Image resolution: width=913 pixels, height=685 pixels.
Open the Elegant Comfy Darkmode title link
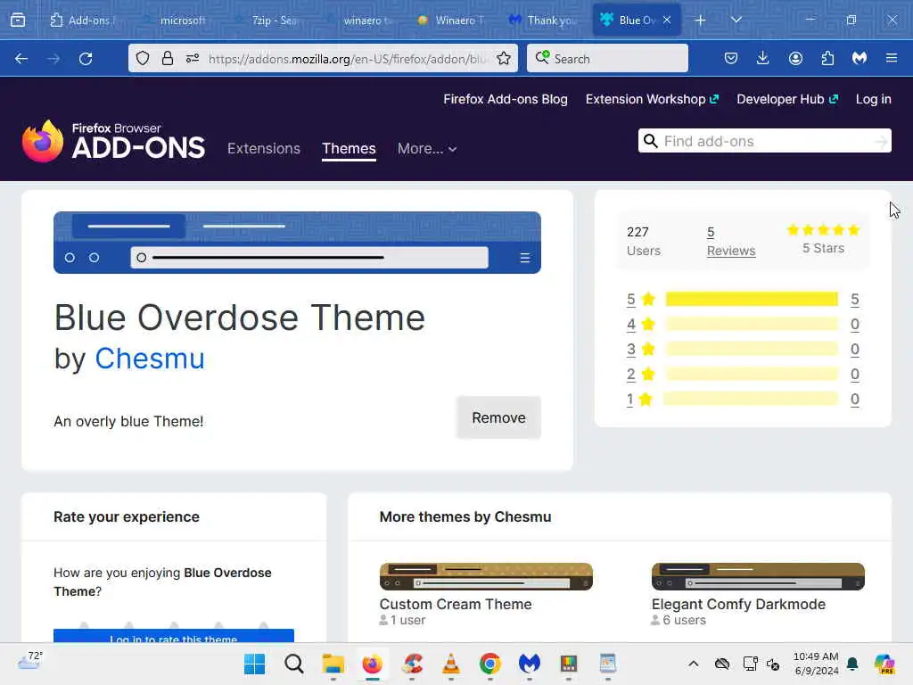(x=738, y=604)
